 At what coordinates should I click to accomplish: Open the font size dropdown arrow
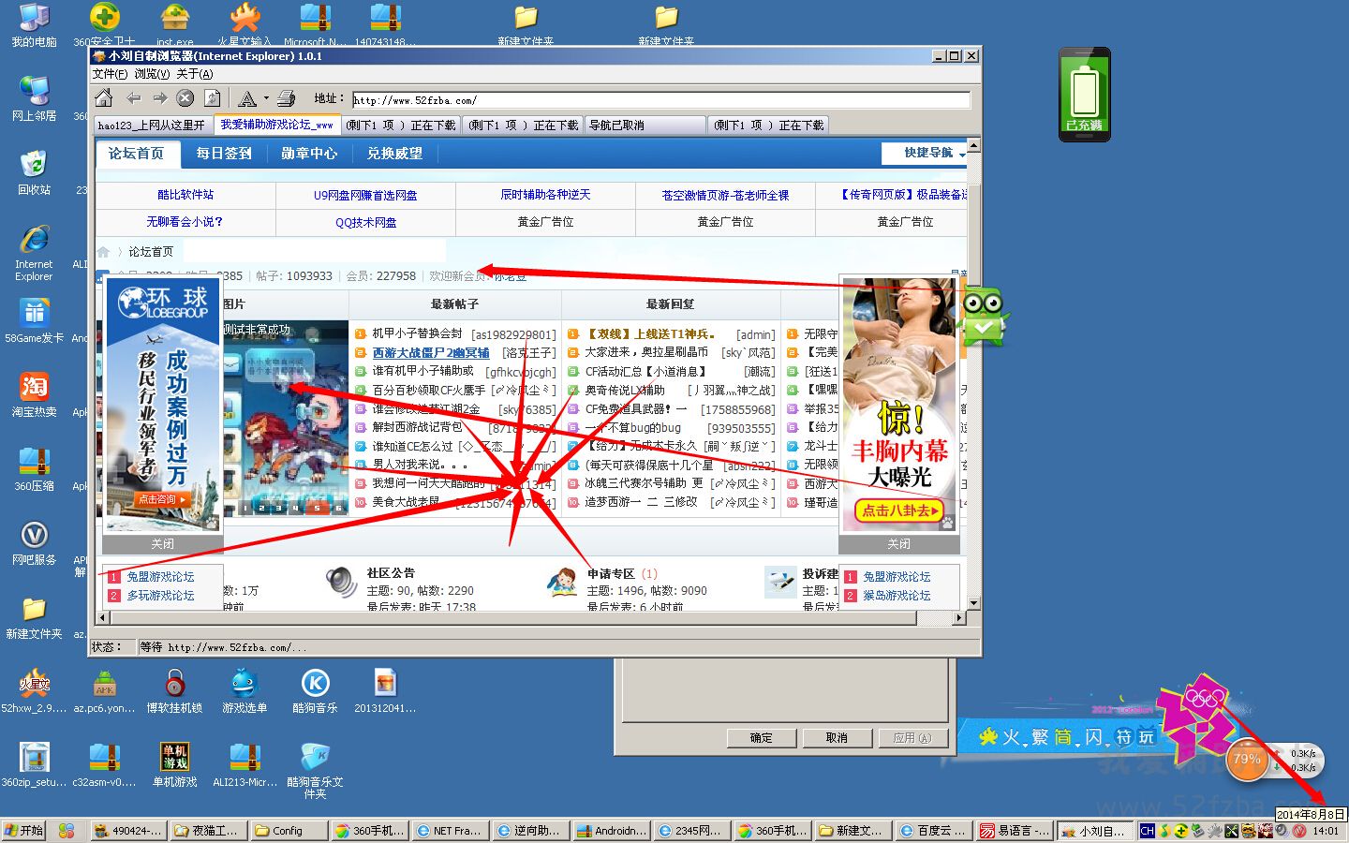tap(266, 98)
